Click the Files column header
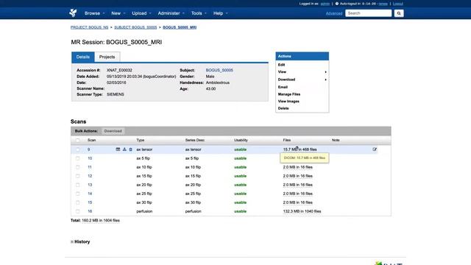 pos(286,141)
